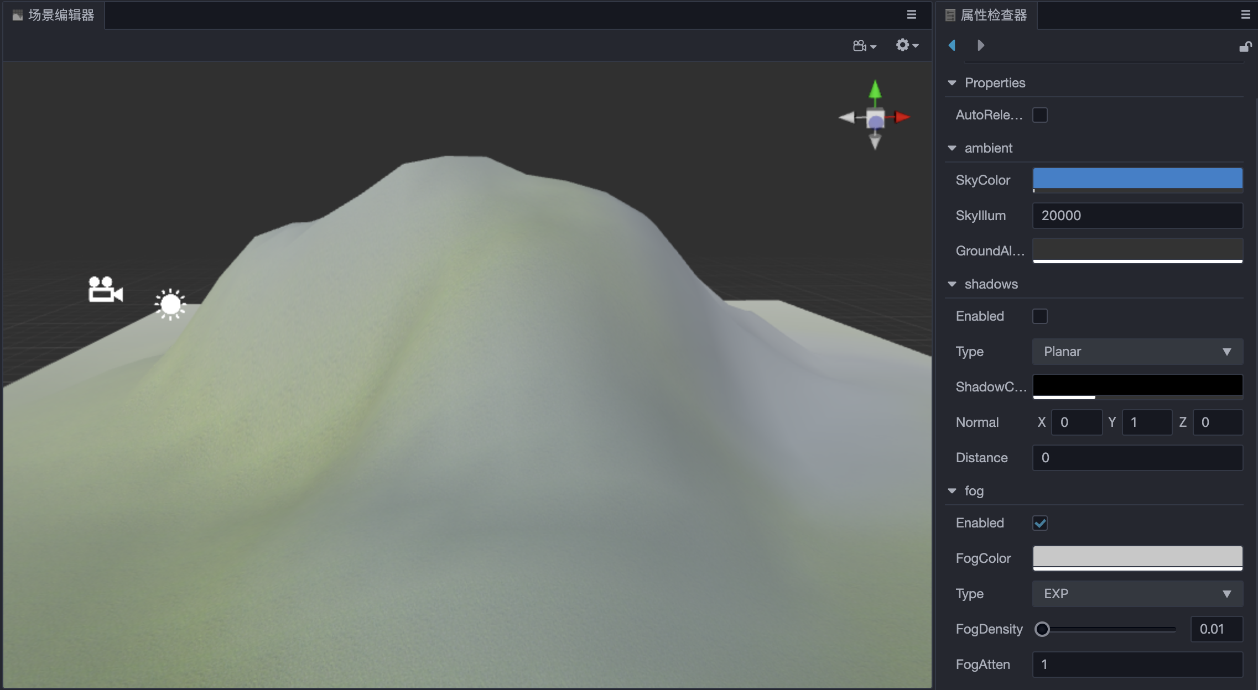This screenshot has height=690, width=1258.
Task: Collapse the ambient section
Action: pos(952,148)
